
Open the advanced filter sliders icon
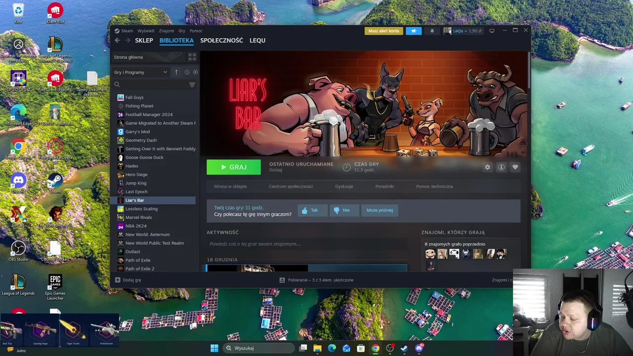click(x=192, y=85)
